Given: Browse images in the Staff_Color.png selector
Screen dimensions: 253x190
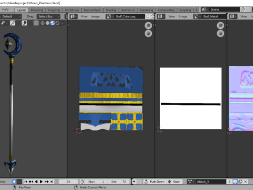Looking at the screenshot, I should coord(110,16).
